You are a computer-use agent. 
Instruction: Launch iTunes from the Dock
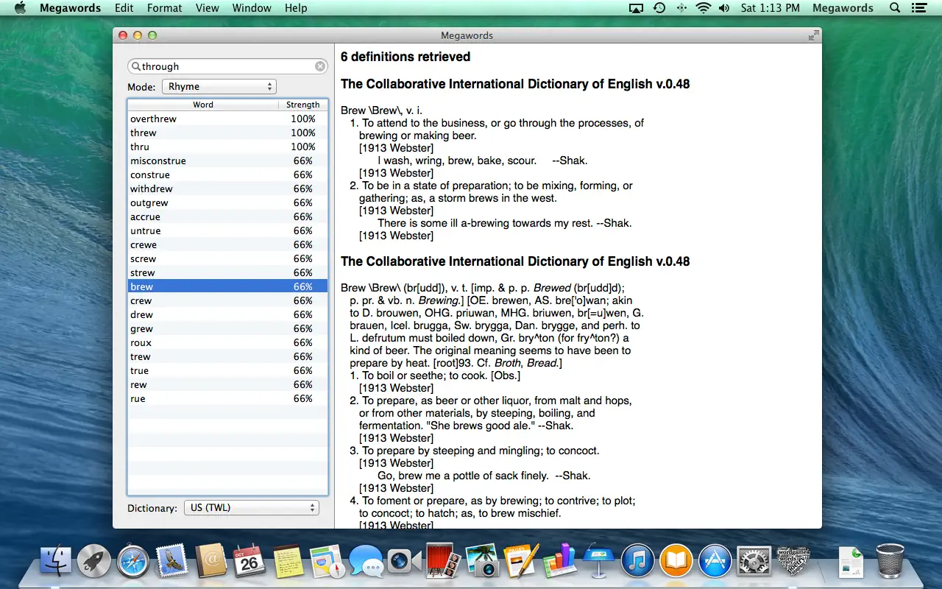pos(637,561)
